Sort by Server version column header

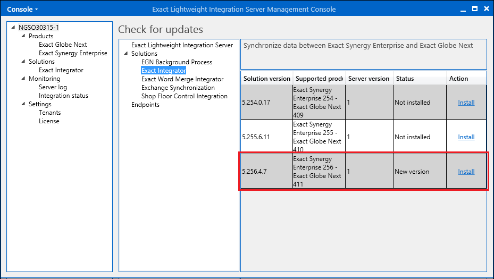[x=369, y=79]
